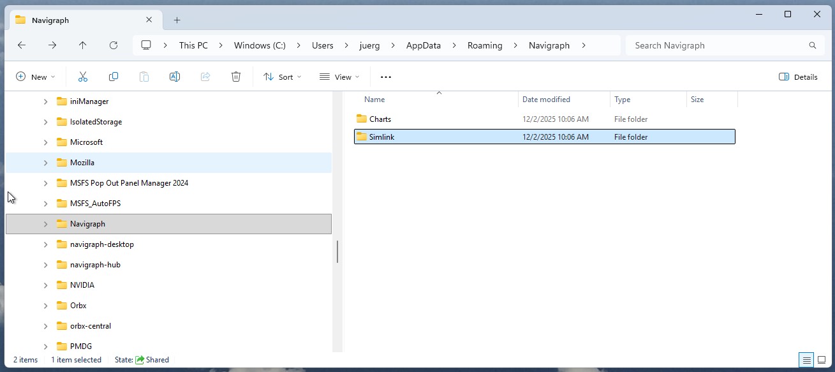Click the Cut scissors icon
Screen dimensions: 835x372
(82, 77)
